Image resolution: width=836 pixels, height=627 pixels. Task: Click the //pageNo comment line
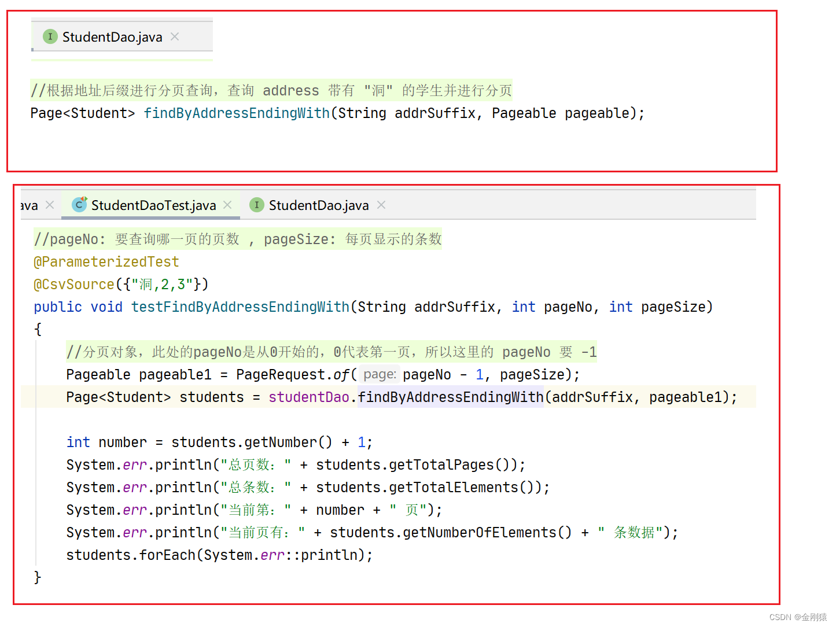pos(238,239)
